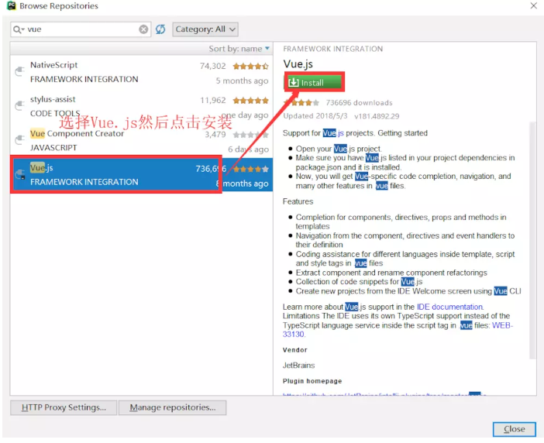This screenshot has width=544, height=443.
Task: Click the Vue Component Creator star rating
Action: coord(250,135)
